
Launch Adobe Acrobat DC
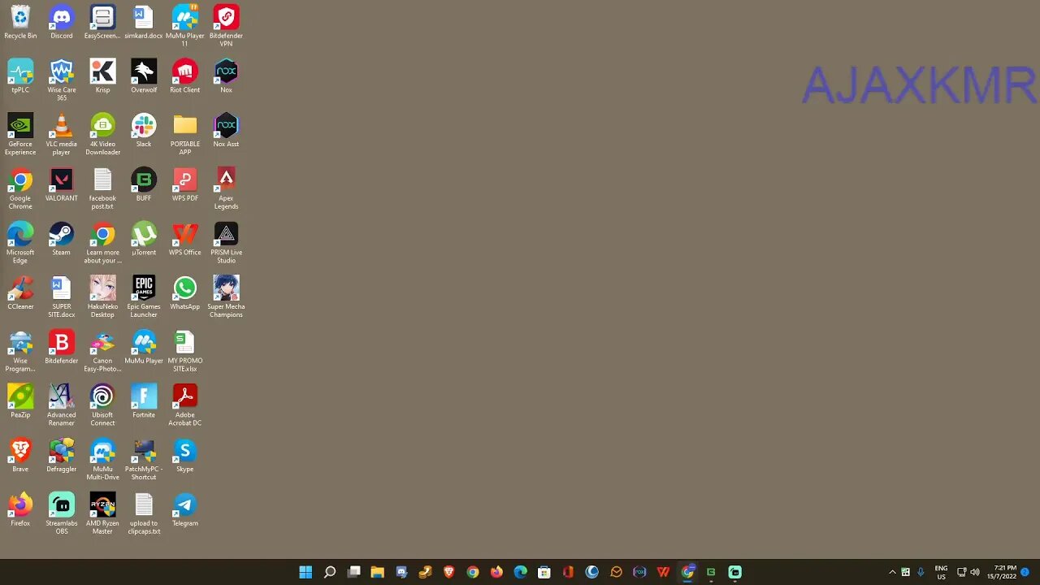coord(184,405)
